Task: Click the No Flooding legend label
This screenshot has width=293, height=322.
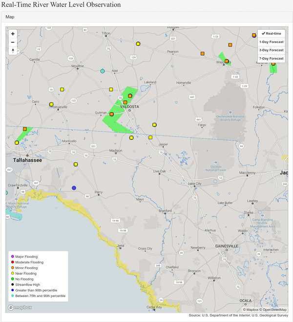Action: point(24,279)
